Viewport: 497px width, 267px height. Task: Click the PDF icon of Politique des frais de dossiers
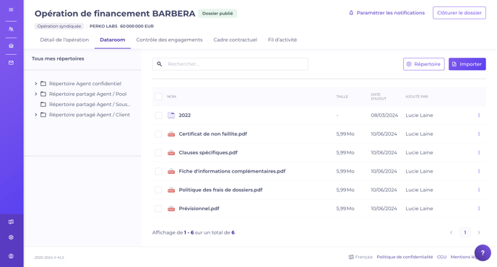171,190
